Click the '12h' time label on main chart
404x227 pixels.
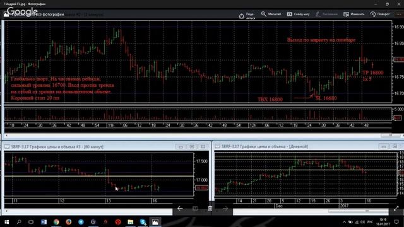tap(252, 125)
